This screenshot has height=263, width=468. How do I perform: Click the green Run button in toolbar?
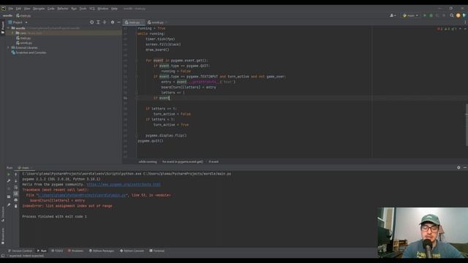click(424, 15)
